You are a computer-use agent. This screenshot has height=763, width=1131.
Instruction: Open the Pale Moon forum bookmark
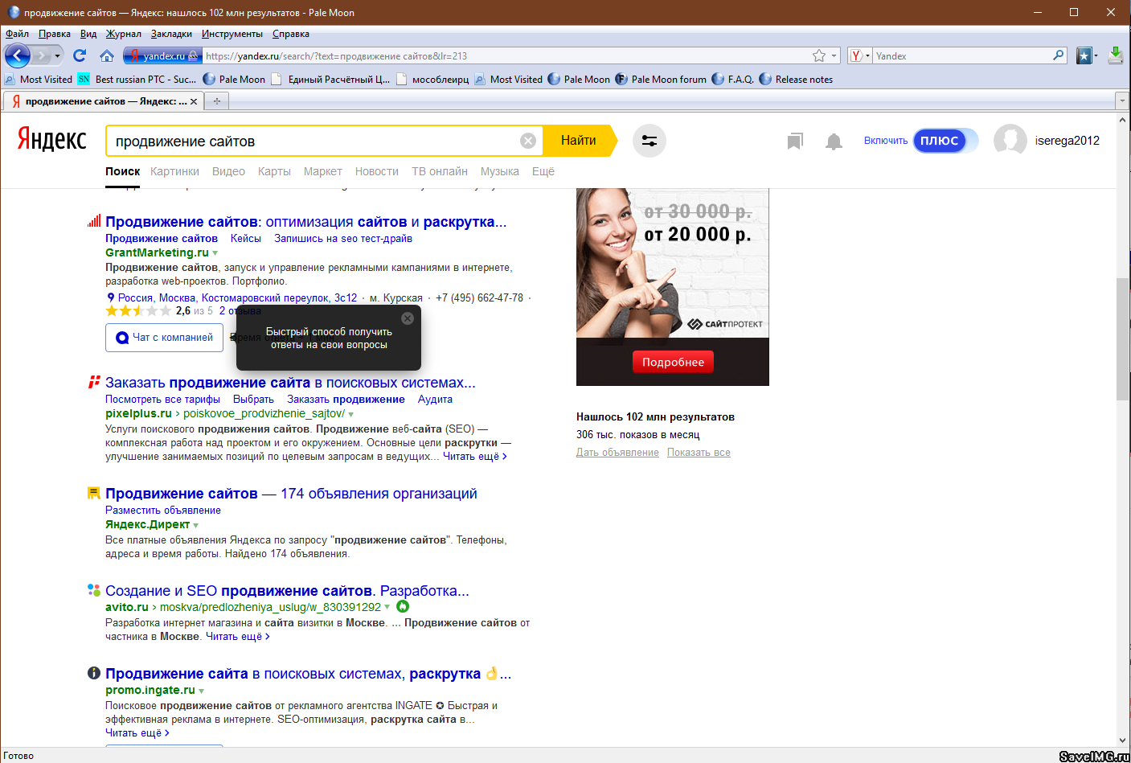[661, 79]
